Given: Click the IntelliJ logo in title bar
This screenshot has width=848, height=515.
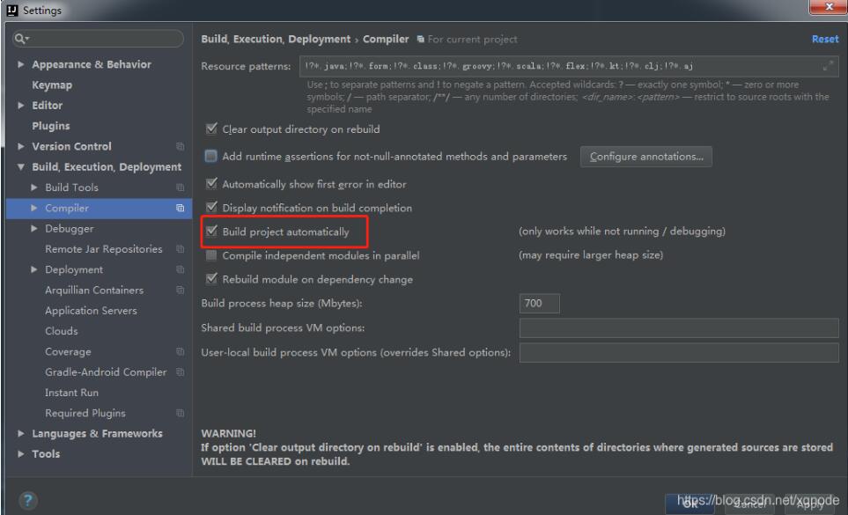Looking at the screenshot, I should (11, 10).
